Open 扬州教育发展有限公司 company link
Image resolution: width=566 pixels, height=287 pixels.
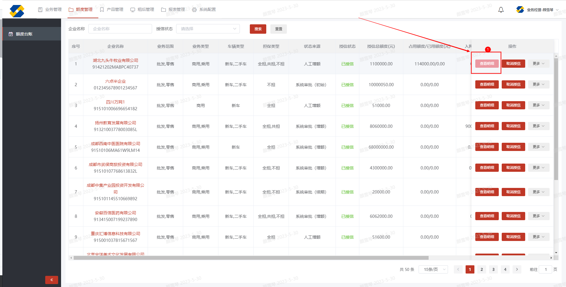(x=115, y=123)
